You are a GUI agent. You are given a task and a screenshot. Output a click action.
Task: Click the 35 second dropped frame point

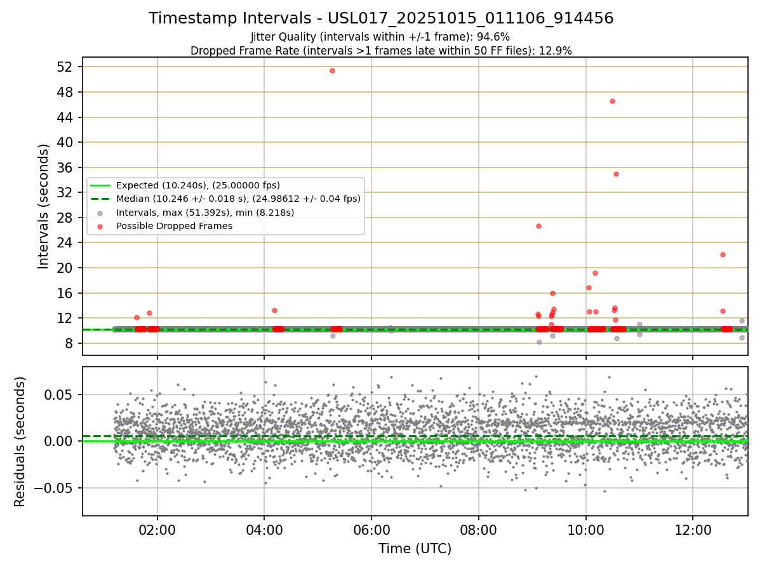click(x=616, y=174)
